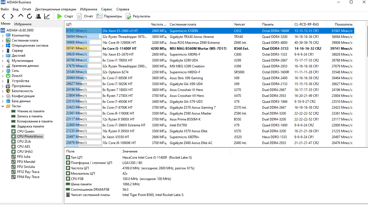Open the Вид menu
This screenshot has width=368, height=205.
pos(15,9)
